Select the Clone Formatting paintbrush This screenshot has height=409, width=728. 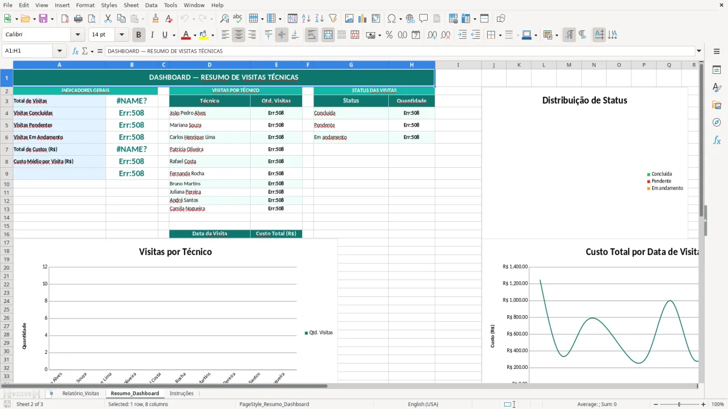pyautogui.click(x=156, y=19)
